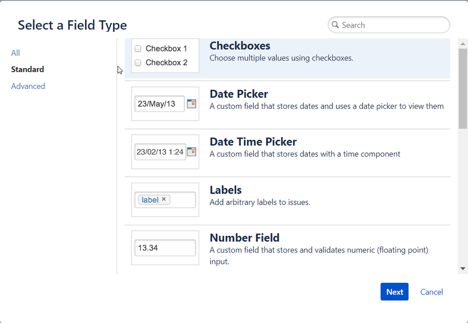Select the Standard category
The height and width of the screenshot is (323, 468).
[x=28, y=69]
